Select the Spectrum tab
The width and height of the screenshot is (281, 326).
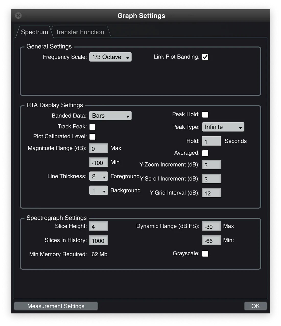click(x=34, y=32)
